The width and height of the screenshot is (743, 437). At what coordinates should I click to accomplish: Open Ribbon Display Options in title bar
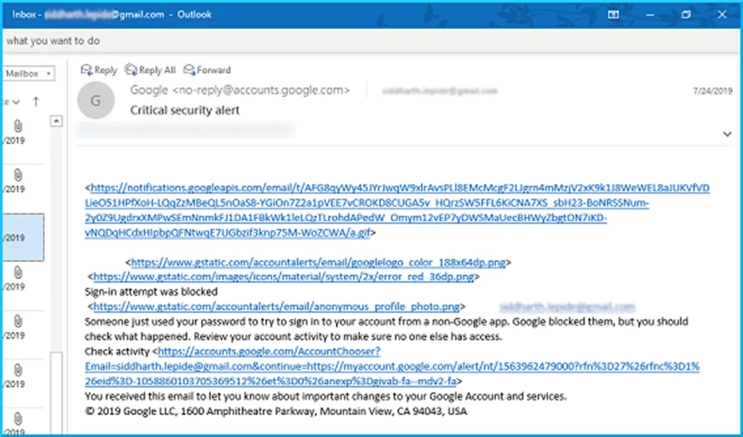click(613, 15)
